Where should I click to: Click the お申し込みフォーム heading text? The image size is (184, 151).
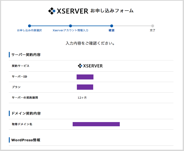pyautogui.click(x=112, y=11)
